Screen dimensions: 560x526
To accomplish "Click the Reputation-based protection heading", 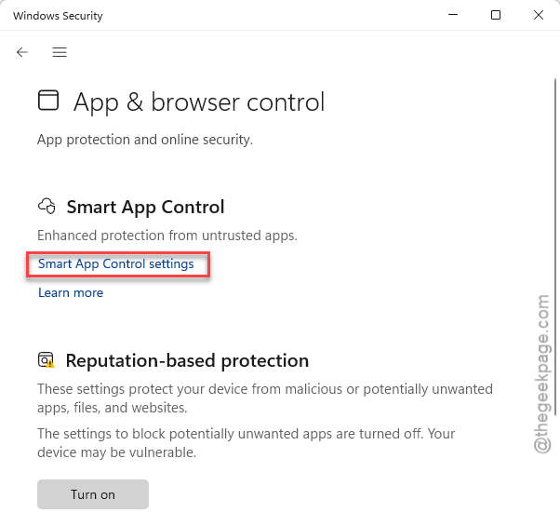I will [188, 360].
